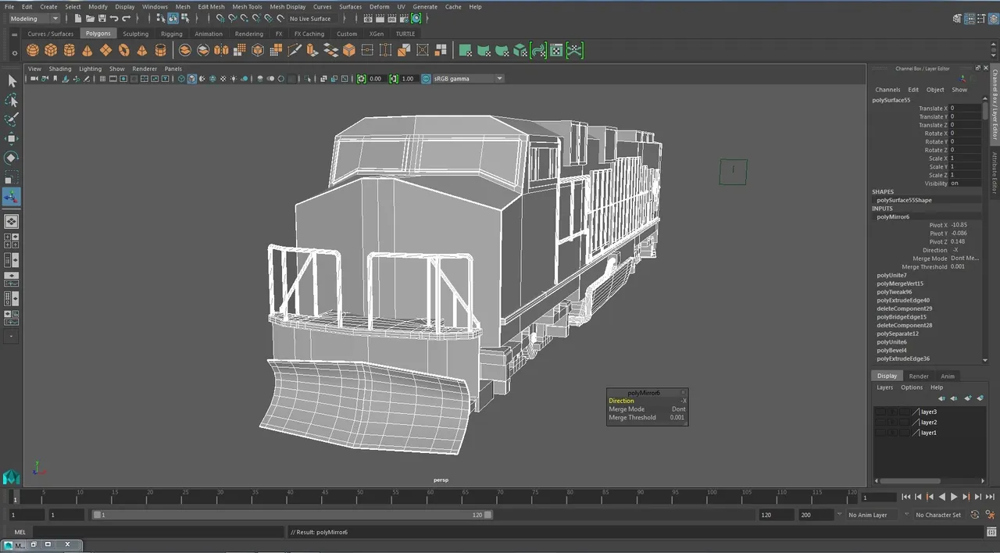Image resolution: width=1000 pixels, height=553 pixels.
Task: Switch to the Rigging shelf tab
Action: (171, 34)
